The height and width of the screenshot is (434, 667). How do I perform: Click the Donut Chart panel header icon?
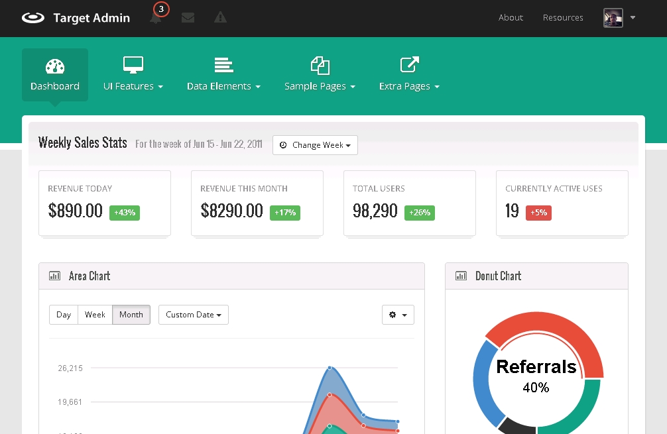tap(461, 276)
